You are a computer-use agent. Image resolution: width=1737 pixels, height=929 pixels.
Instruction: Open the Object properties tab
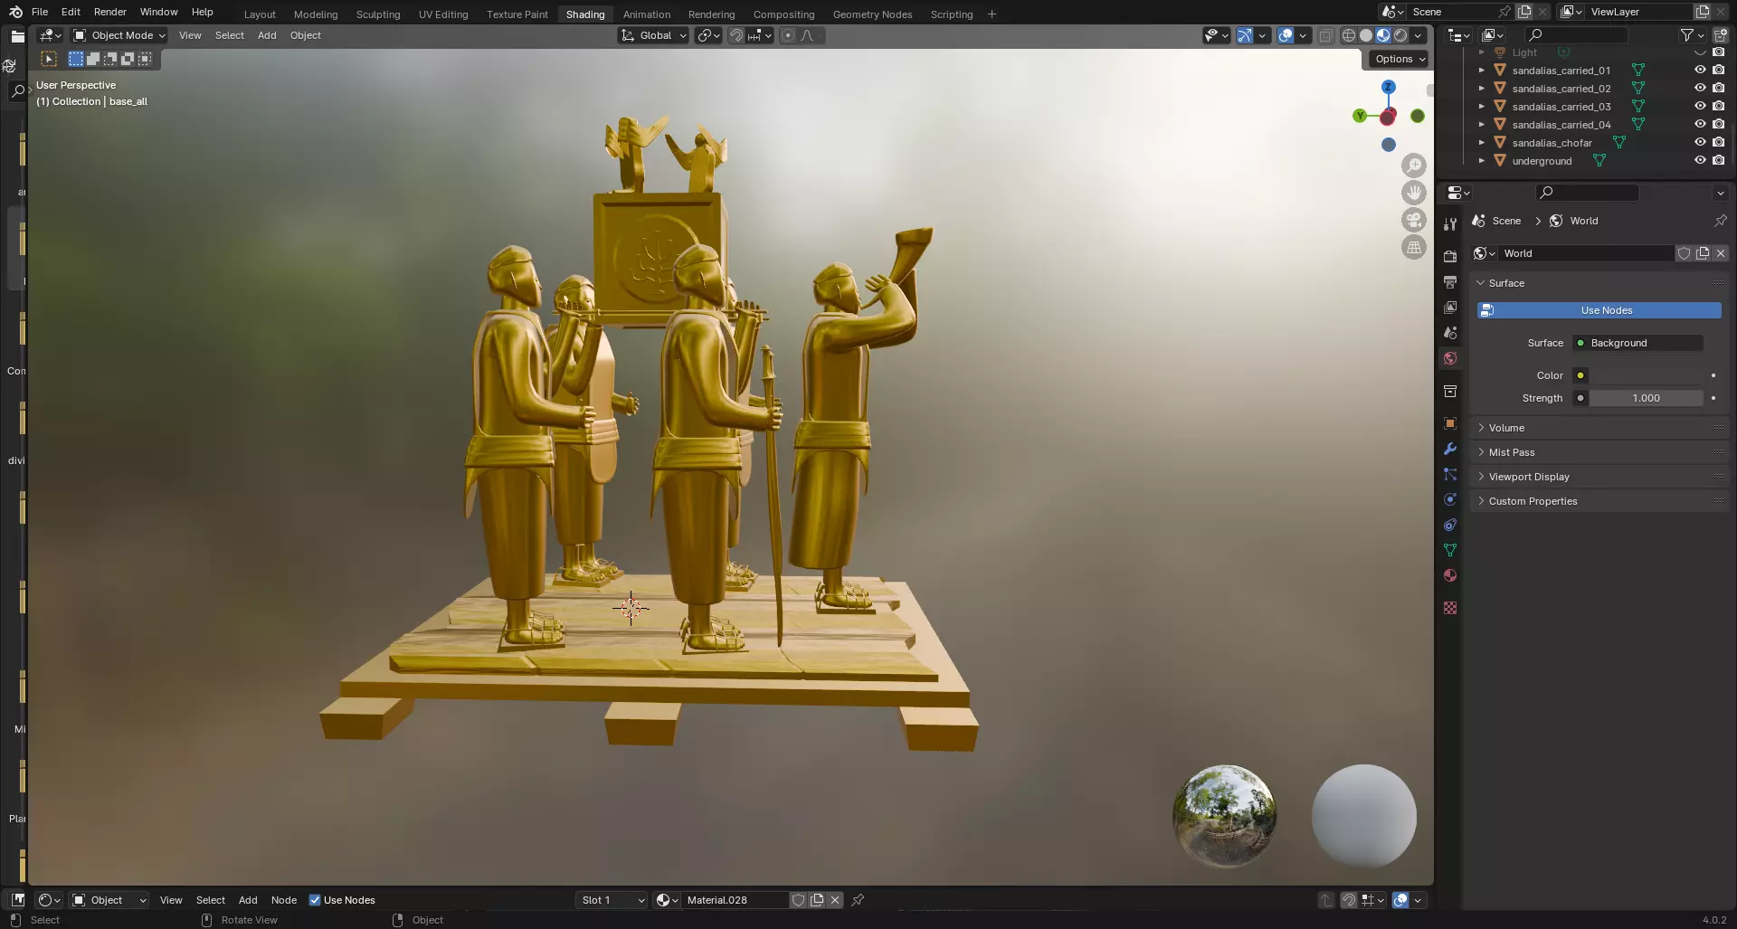pos(1450,423)
